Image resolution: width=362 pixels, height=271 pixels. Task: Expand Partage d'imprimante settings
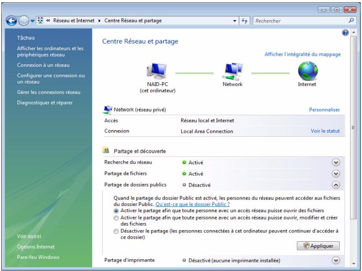click(x=336, y=260)
